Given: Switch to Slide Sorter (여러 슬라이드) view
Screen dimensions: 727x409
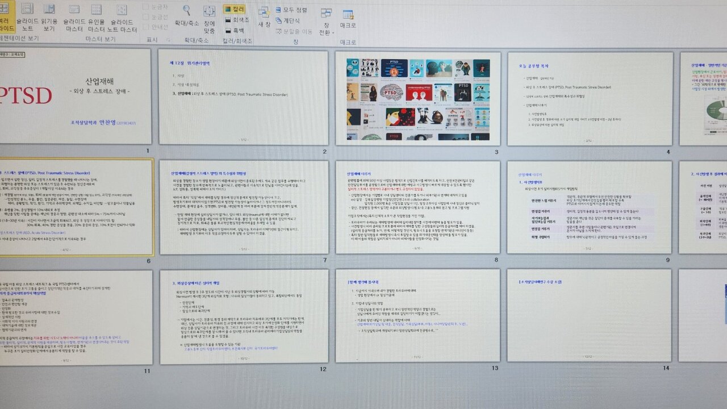Looking at the screenshot, I should coord(6,17).
